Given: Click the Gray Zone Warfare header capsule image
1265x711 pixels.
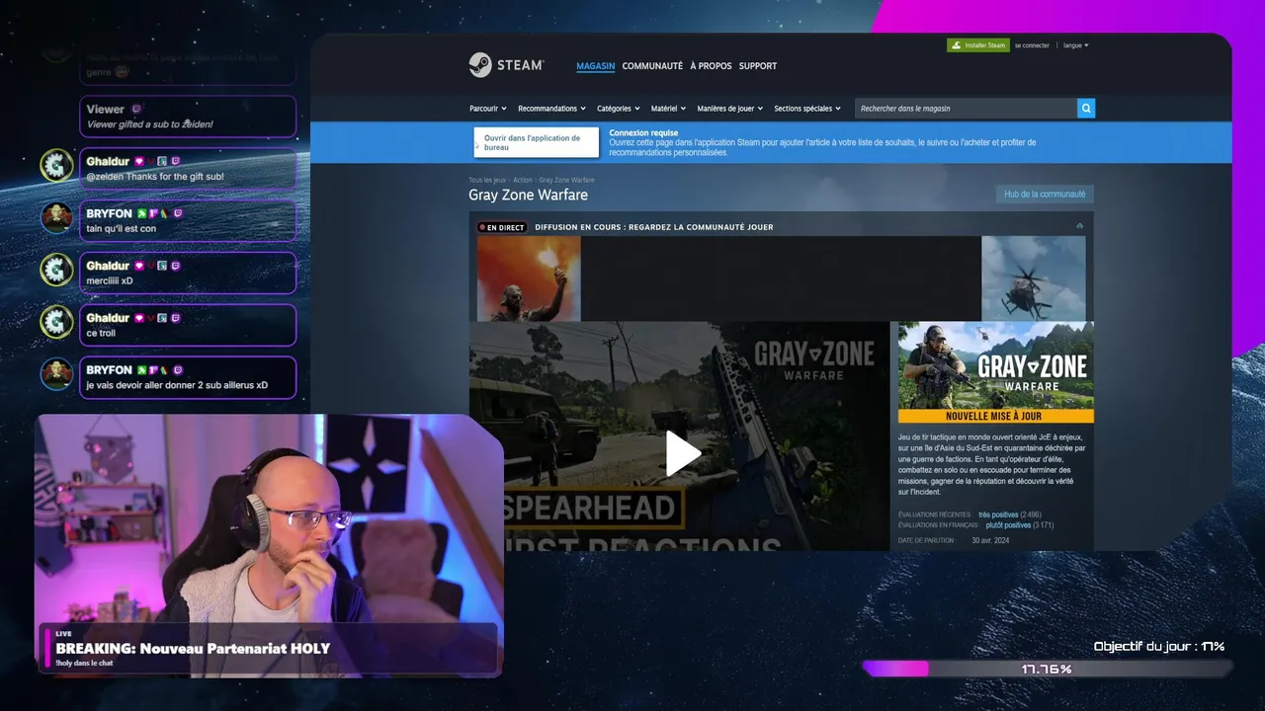Looking at the screenshot, I should (x=995, y=371).
